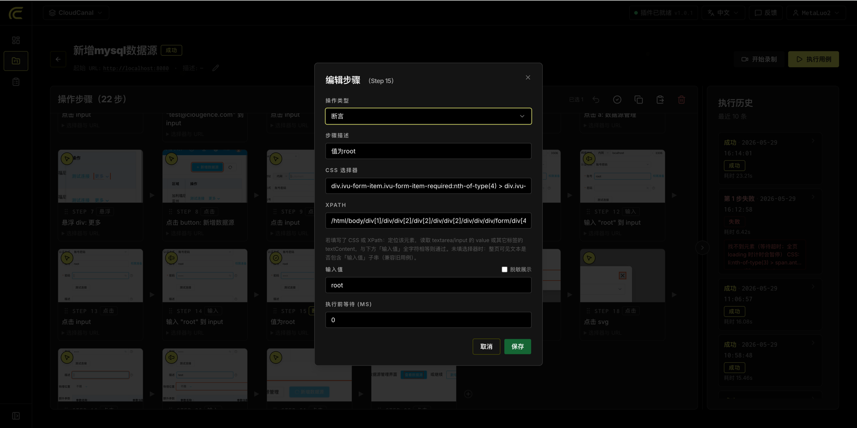Click the cursor icon on Step 8 card
This screenshot has height=428, width=857.
coord(171,158)
